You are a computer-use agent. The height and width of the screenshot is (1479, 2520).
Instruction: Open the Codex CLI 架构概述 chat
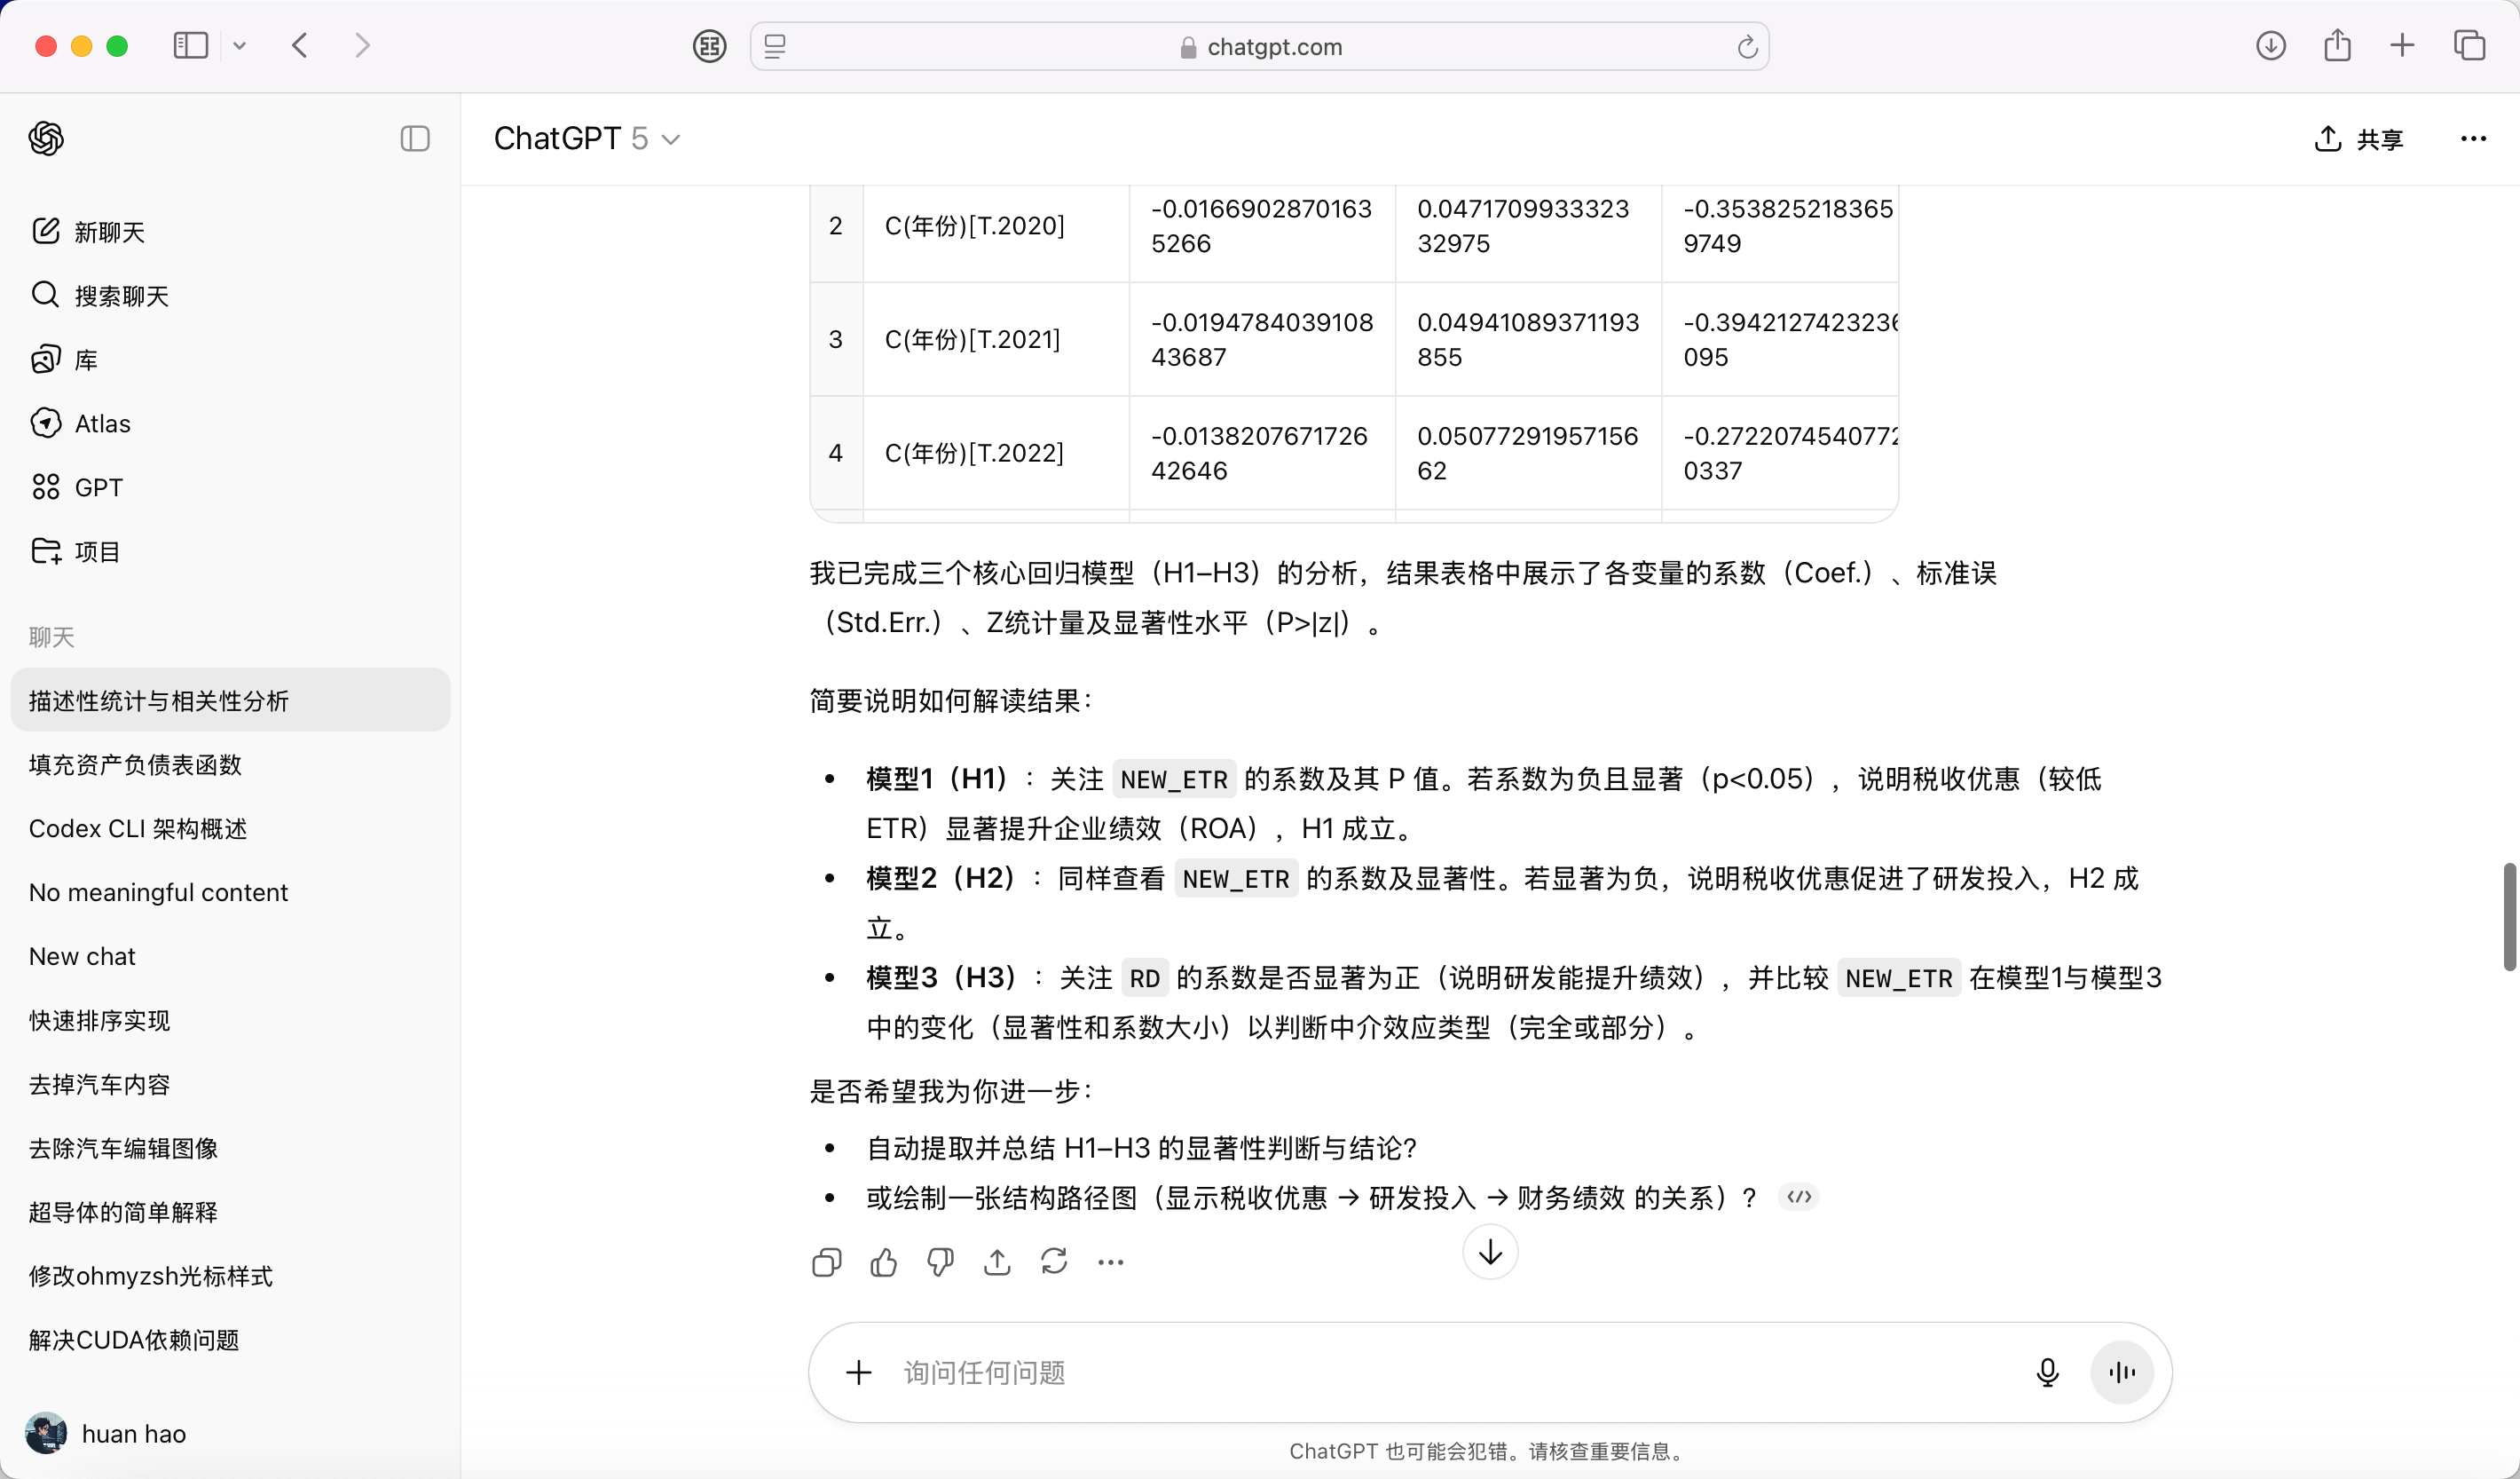click(x=138, y=828)
